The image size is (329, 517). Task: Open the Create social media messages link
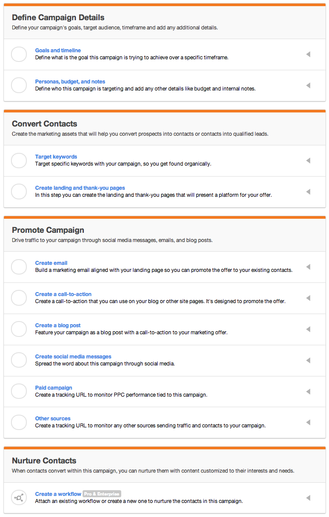[73, 356]
